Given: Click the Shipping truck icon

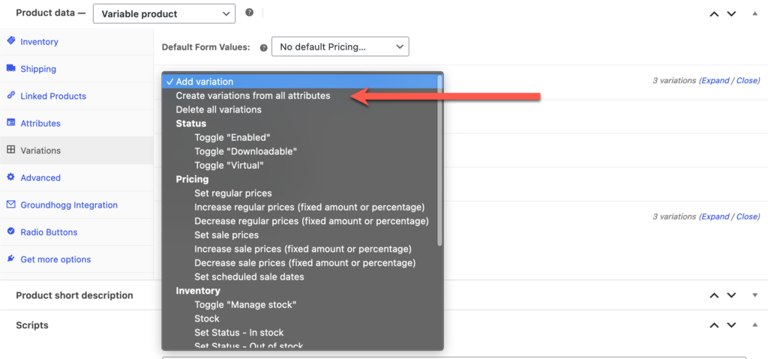Looking at the screenshot, I should point(11,68).
